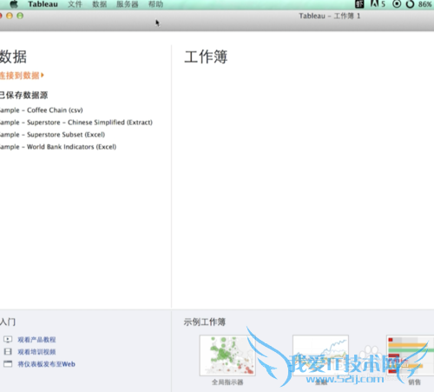Click the play-screen icon beside 观看产品教程
The height and width of the screenshot is (392, 434).
tap(8, 339)
